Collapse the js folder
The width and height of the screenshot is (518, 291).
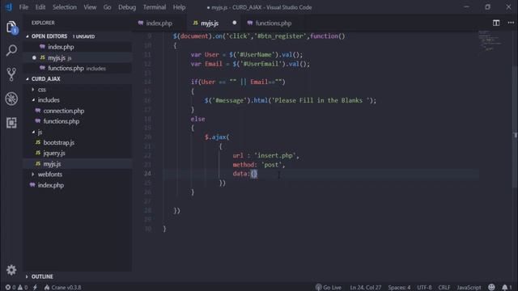(x=40, y=132)
